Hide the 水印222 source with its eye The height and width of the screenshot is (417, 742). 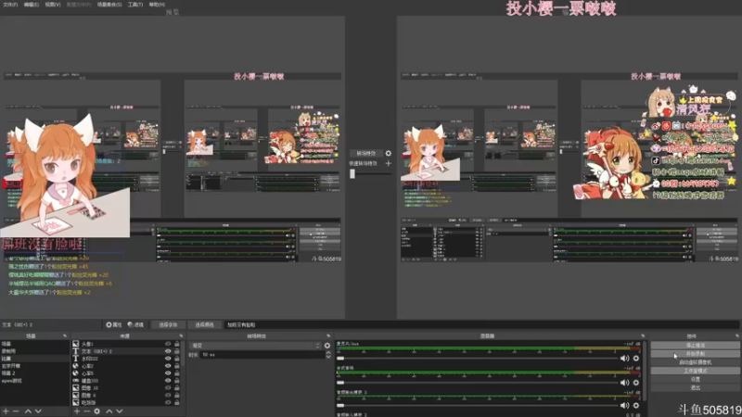point(168,359)
